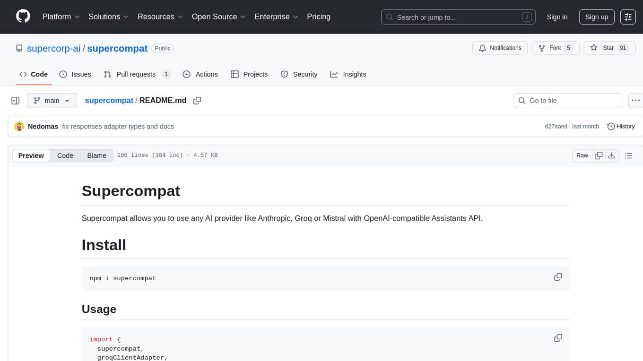Expand the Solutions menu
The image size is (643, 361).
(x=109, y=17)
